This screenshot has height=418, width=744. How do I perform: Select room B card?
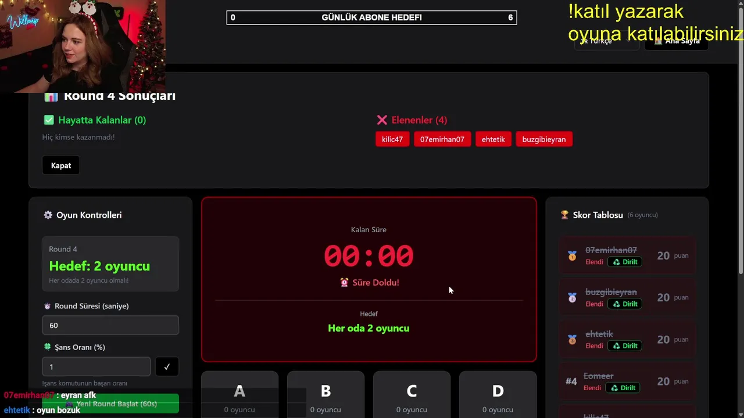tap(325, 395)
